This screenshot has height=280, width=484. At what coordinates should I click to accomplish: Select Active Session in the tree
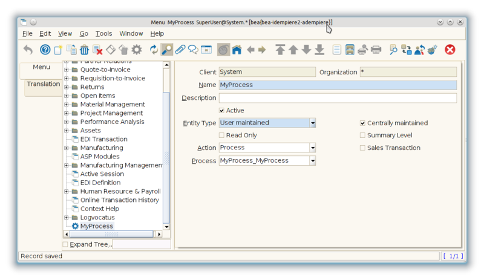tap(101, 174)
